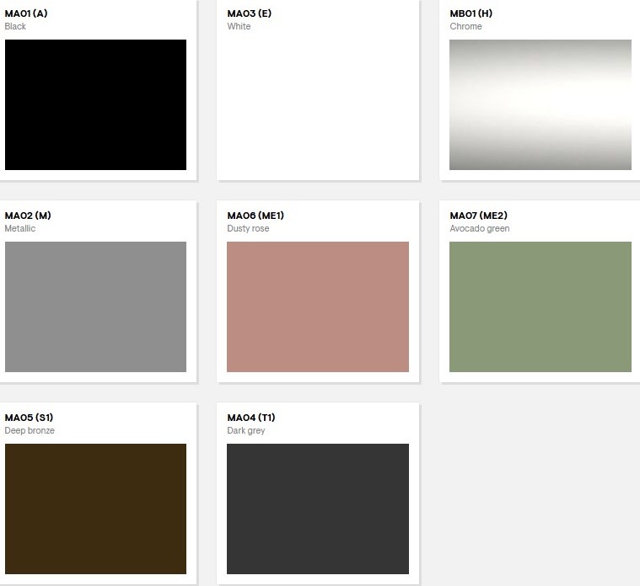Click the MA04 (T1) heading
This screenshot has width=640, height=586.
pyautogui.click(x=250, y=418)
